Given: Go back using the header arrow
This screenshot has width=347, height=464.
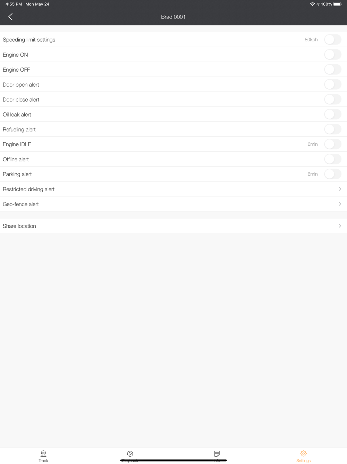Looking at the screenshot, I should (10, 17).
